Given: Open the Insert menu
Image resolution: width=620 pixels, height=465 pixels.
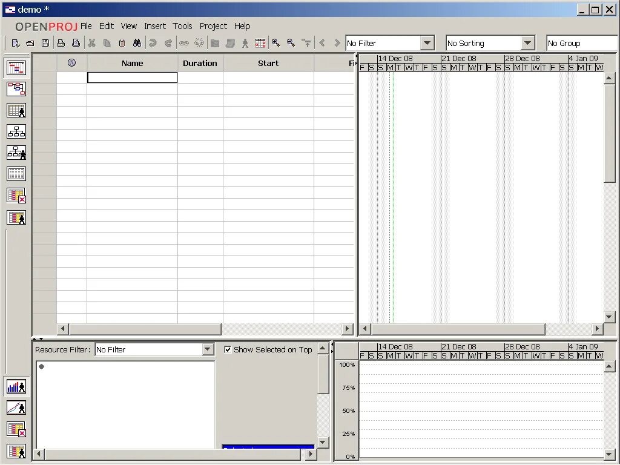Looking at the screenshot, I should pyautogui.click(x=154, y=26).
